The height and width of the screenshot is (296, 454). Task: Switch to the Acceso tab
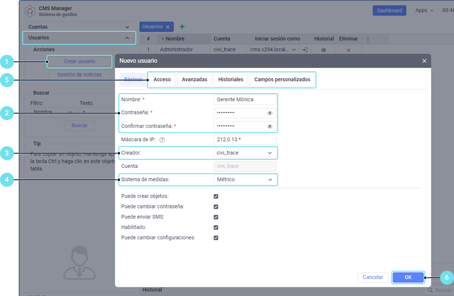pos(162,80)
